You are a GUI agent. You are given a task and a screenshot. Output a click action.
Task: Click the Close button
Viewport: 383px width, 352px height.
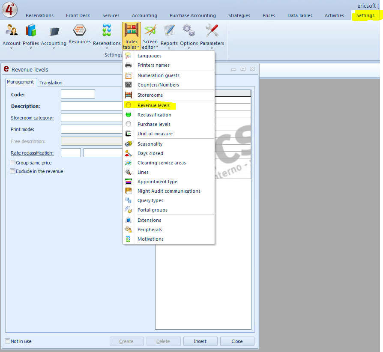[237, 341]
